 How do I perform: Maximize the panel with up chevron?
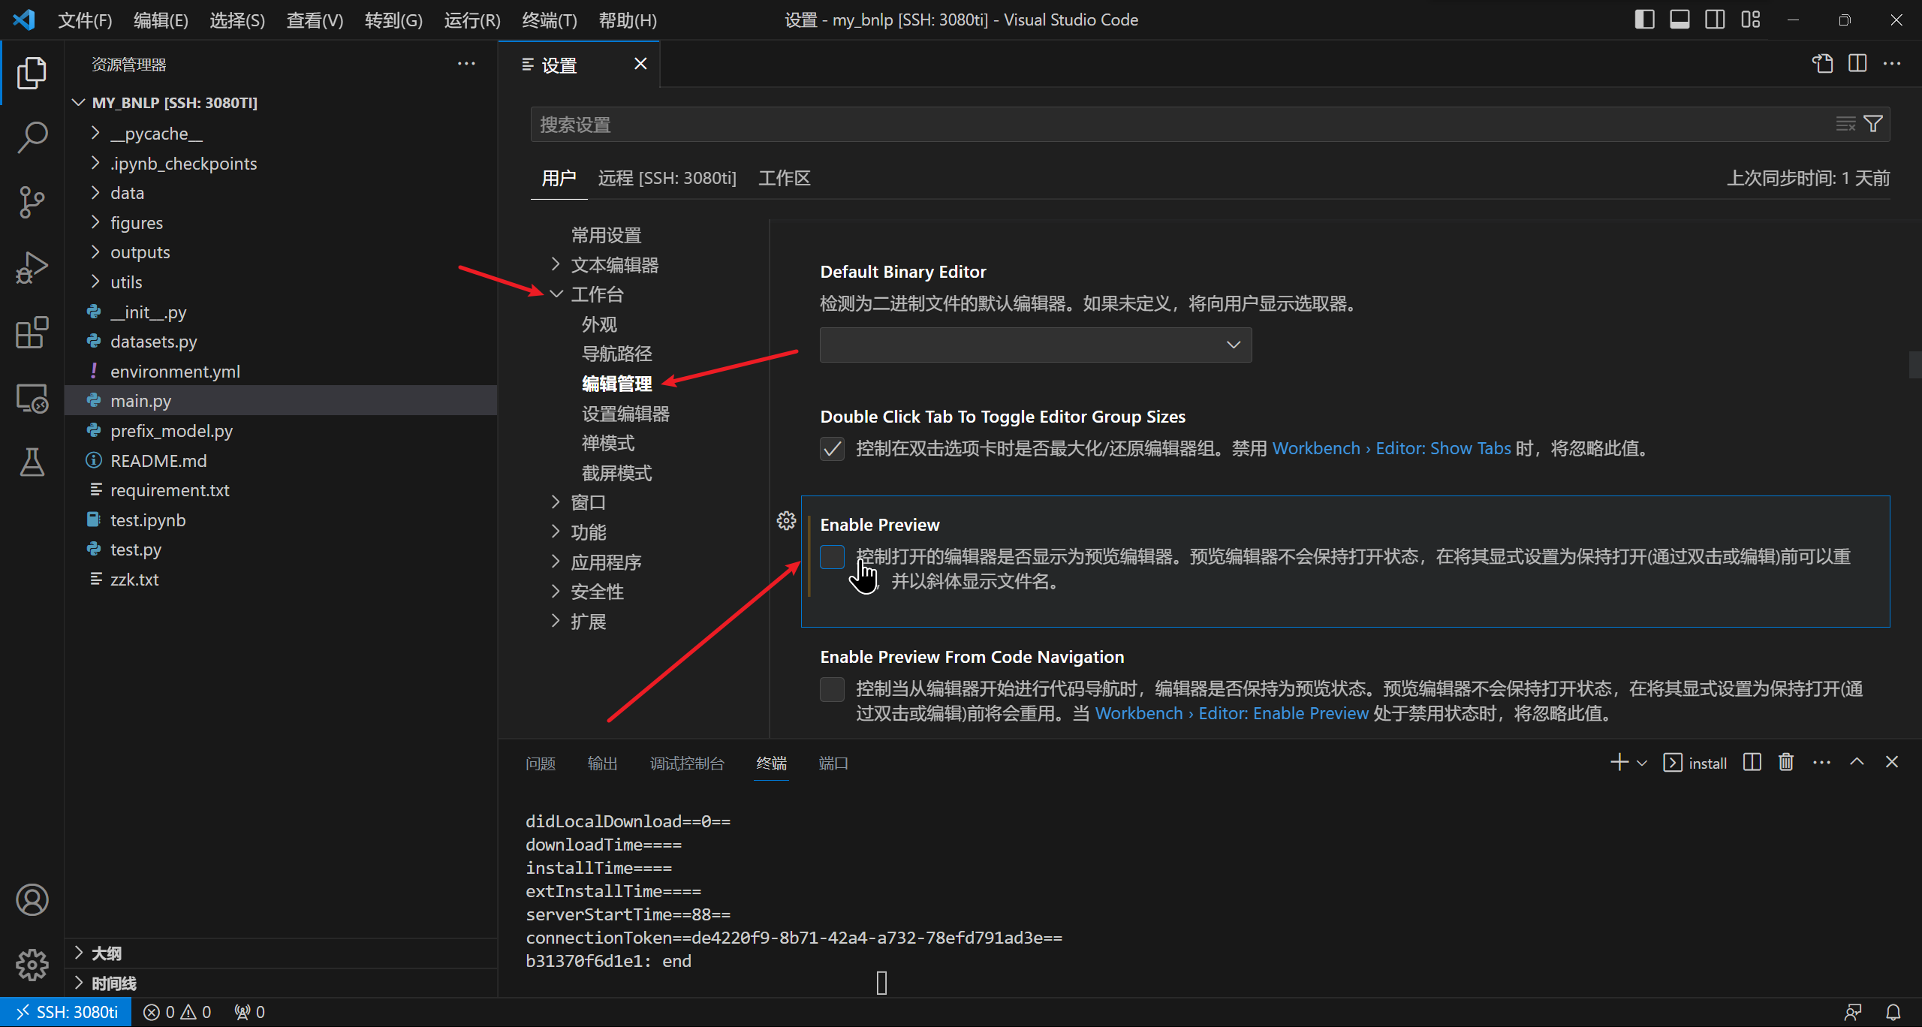1857,762
